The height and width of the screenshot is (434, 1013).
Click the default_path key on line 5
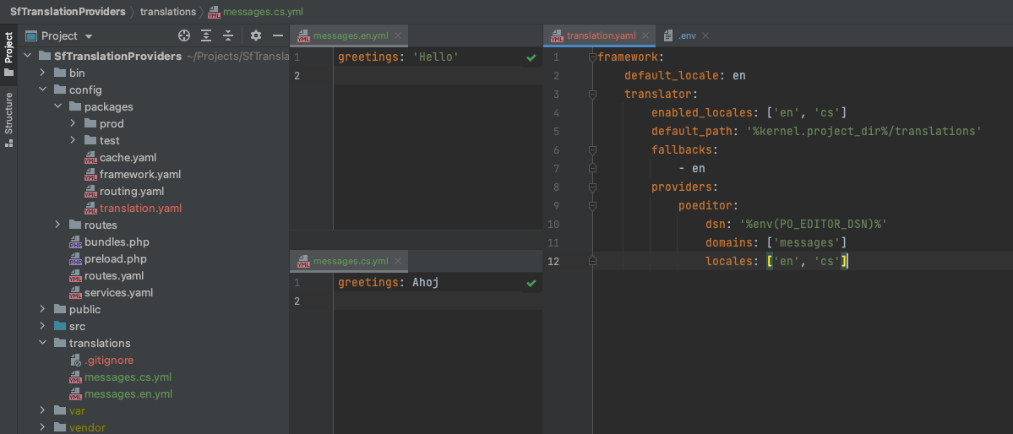point(692,131)
